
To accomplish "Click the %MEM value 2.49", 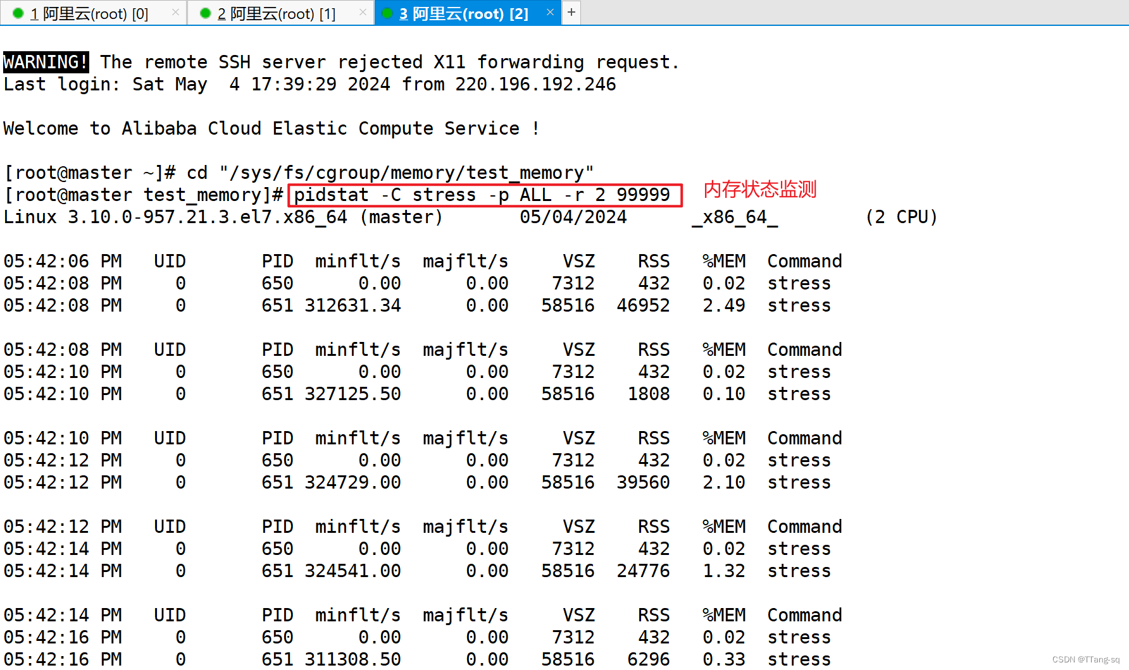I will pyautogui.click(x=724, y=305).
